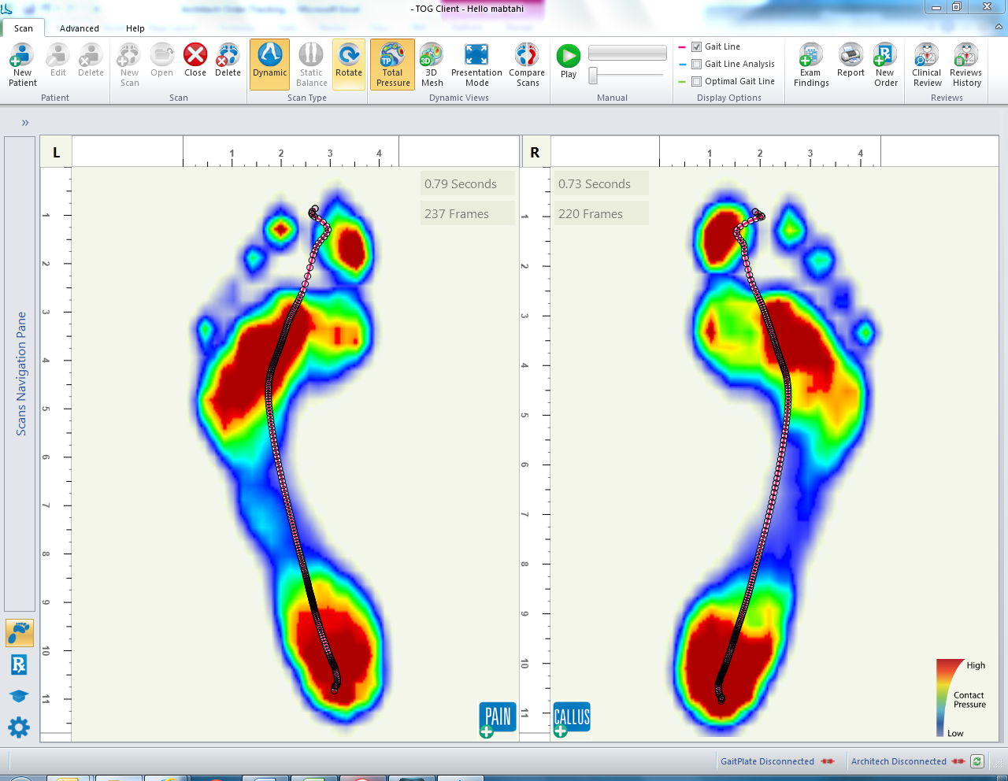
Task: Click the Compare Scans icon
Action: (x=527, y=65)
